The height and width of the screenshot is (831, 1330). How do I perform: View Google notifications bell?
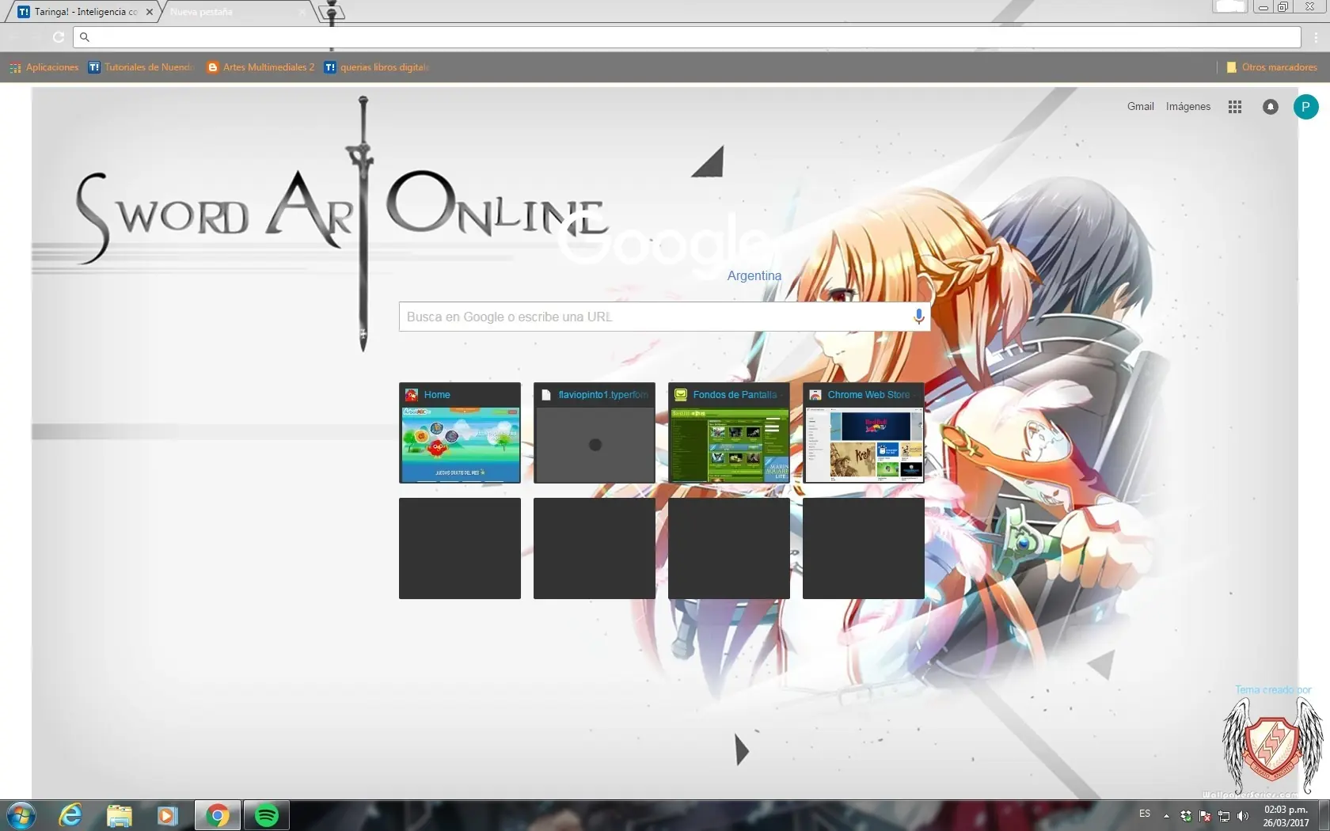click(x=1270, y=107)
